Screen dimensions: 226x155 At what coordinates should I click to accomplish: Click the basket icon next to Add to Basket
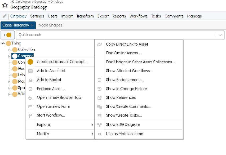point(30,79)
